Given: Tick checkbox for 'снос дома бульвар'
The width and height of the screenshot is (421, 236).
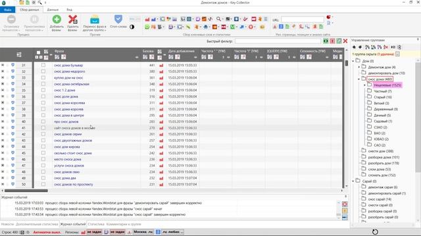Looking at the screenshot, I should (x=43, y=65).
